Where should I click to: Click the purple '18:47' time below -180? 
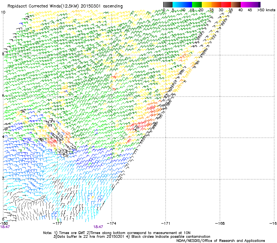point(5,227)
